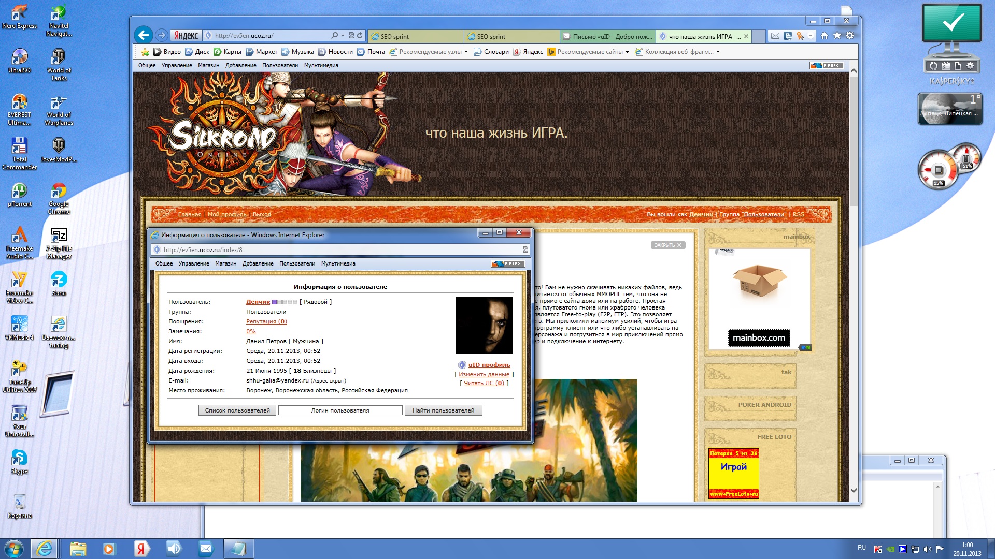Open the Мультимедиа menu in the popup window
The width and height of the screenshot is (995, 559).
coord(338,263)
